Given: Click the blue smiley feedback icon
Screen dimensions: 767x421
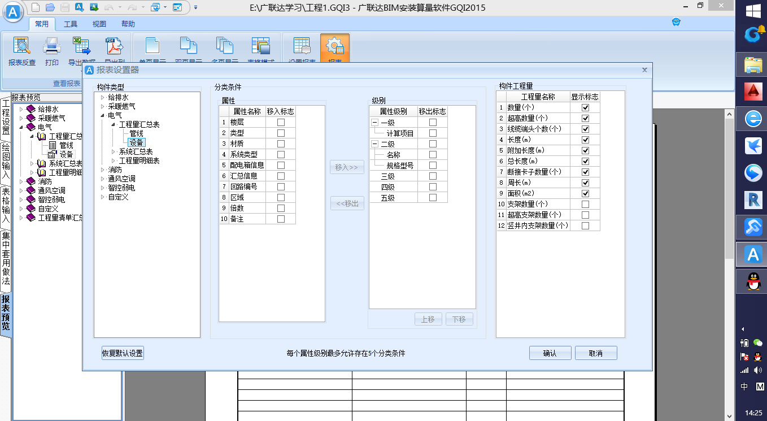Looking at the screenshot, I should tap(676, 22).
